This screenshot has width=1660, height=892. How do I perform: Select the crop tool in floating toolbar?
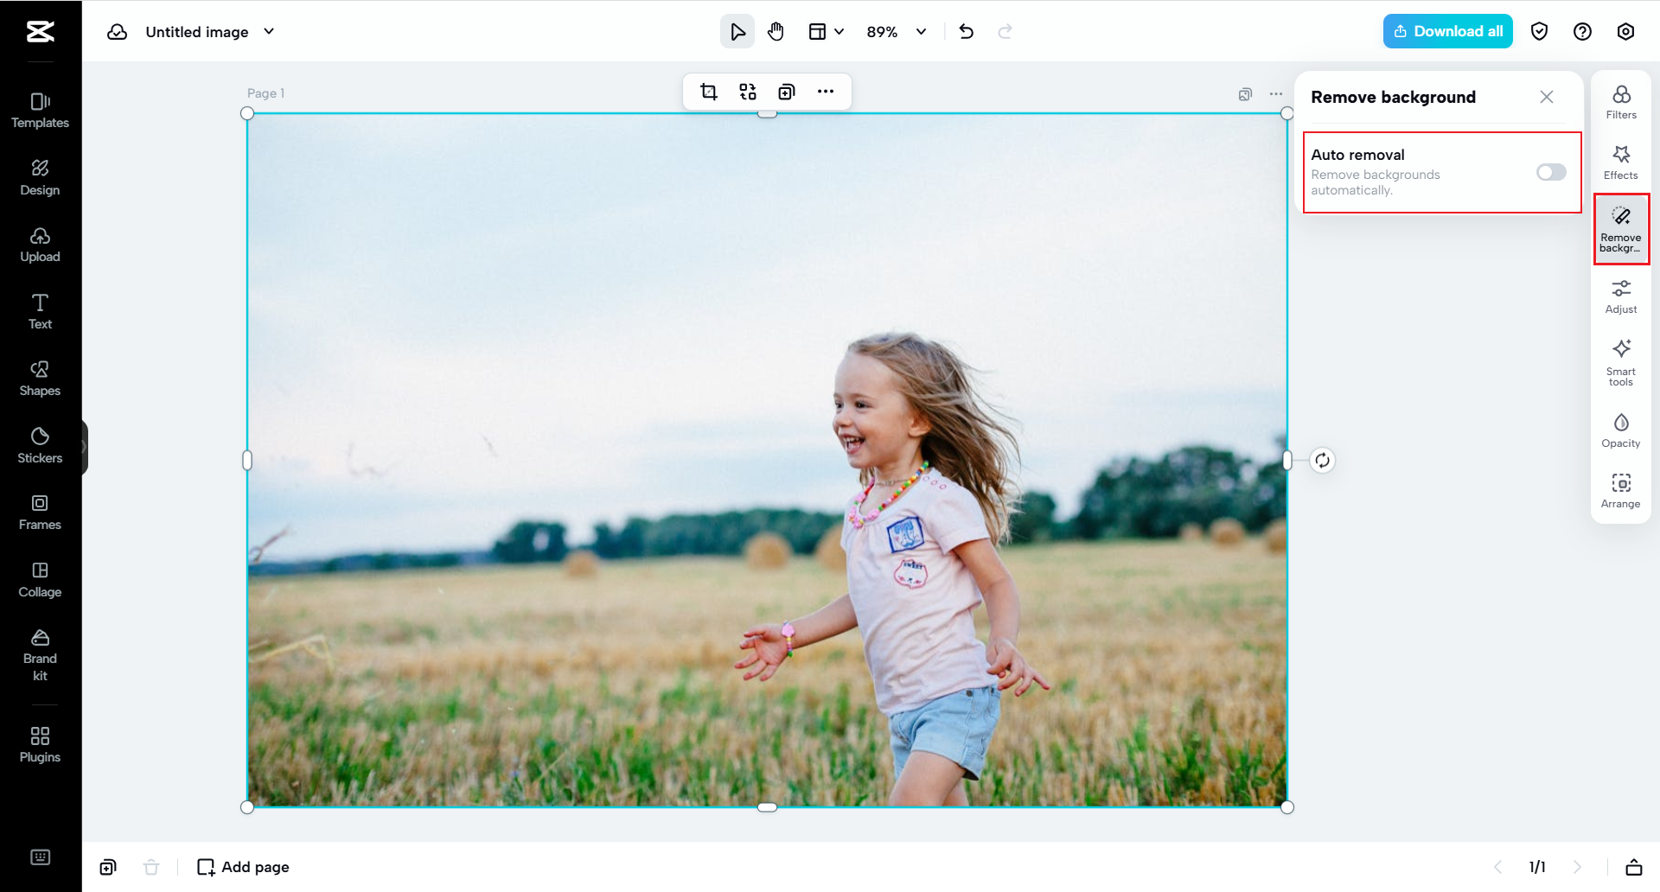(709, 92)
